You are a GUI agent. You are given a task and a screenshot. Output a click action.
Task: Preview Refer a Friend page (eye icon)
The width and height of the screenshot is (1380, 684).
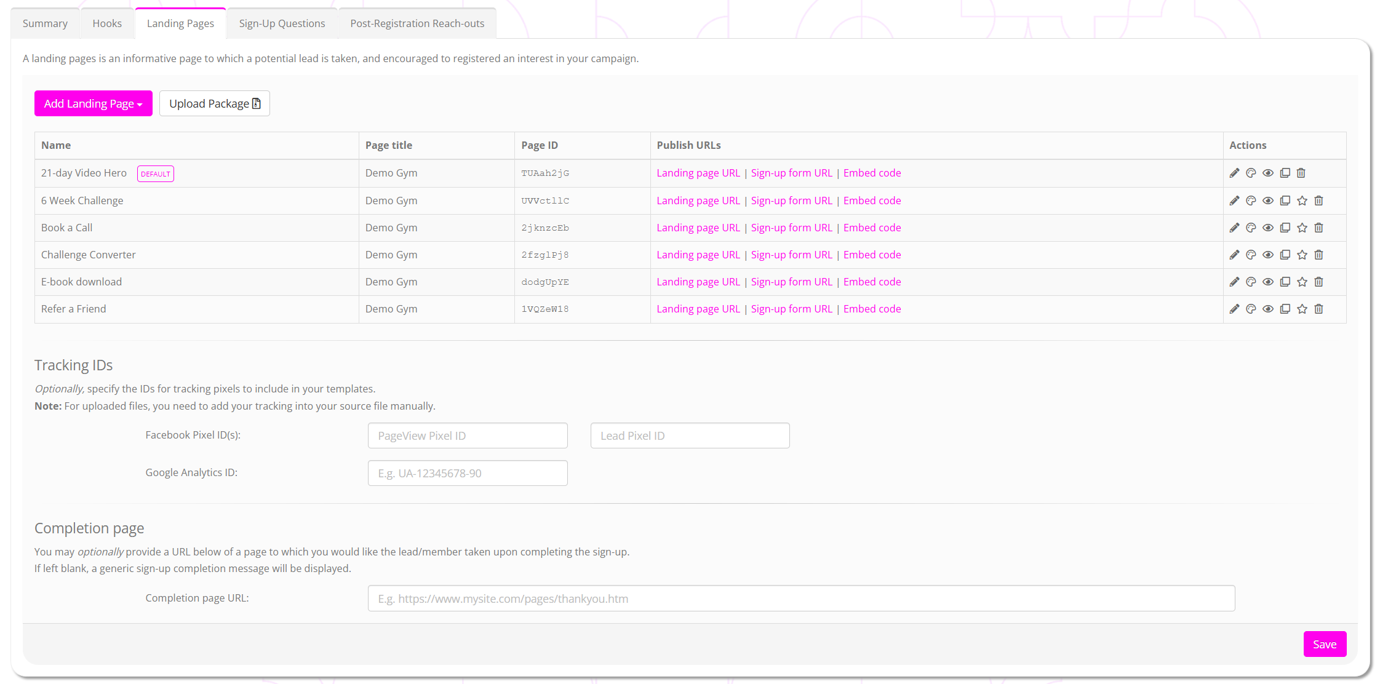coord(1268,309)
